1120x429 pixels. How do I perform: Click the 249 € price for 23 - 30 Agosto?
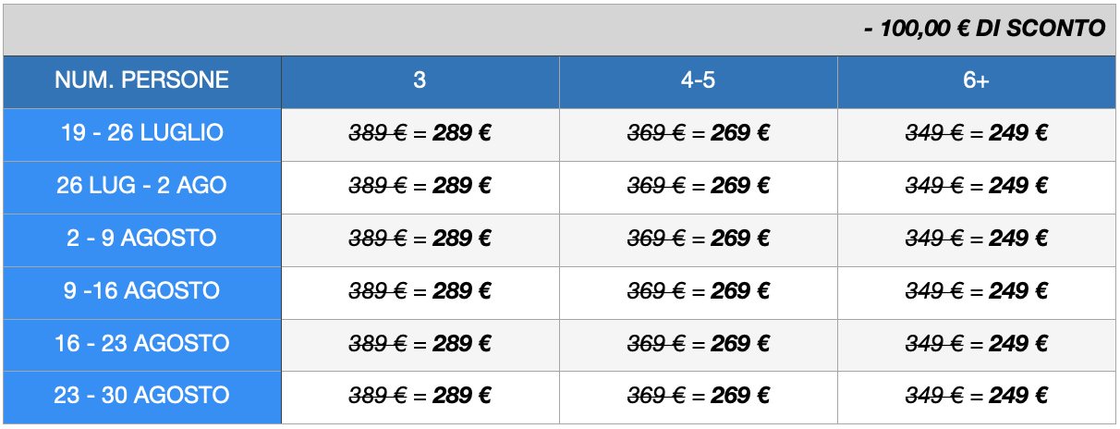(1018, 396)
